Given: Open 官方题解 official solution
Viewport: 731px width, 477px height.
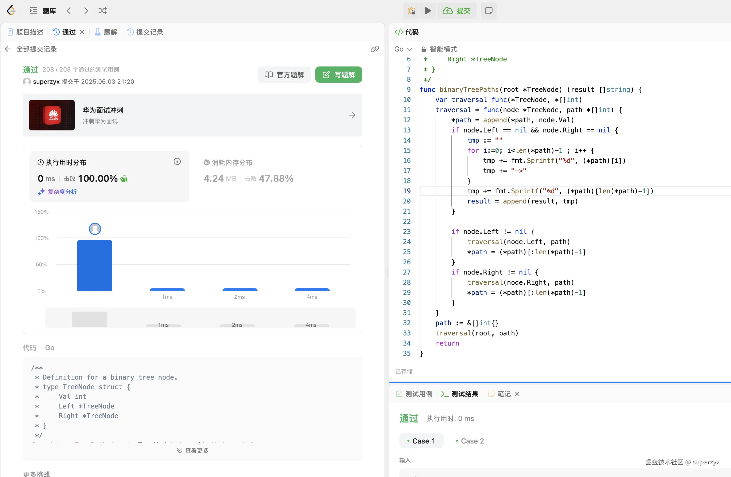Looking at the screenshot, I should coord(284,75).
